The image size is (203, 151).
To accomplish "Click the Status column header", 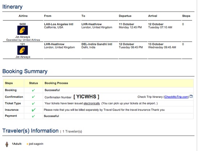I will [33, 83].
